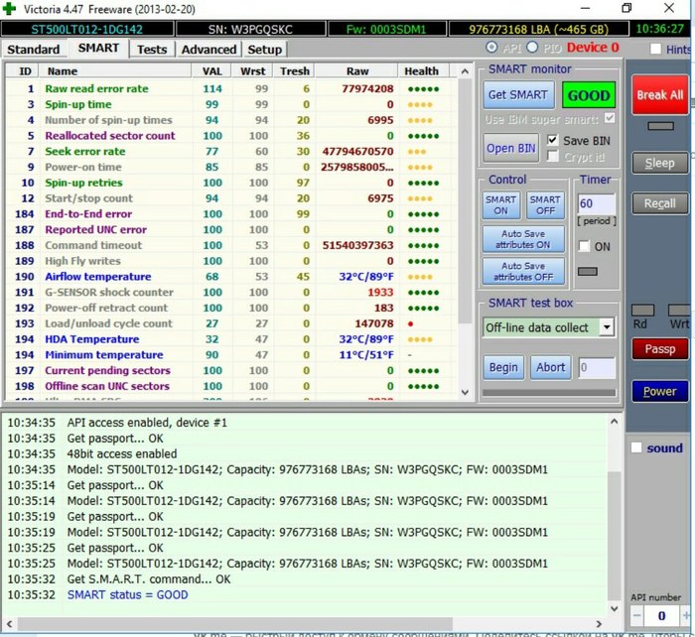Start the SMART test with Begin
This screenshot has height=637, width=695.
point(503,367)
